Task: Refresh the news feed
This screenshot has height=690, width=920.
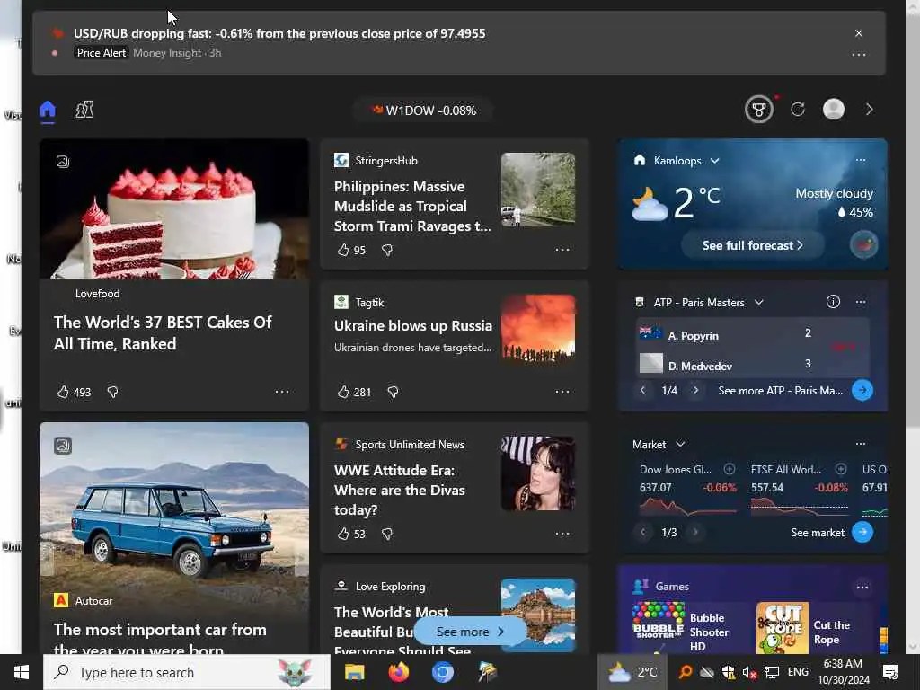Action: click(x=798, y=110)
